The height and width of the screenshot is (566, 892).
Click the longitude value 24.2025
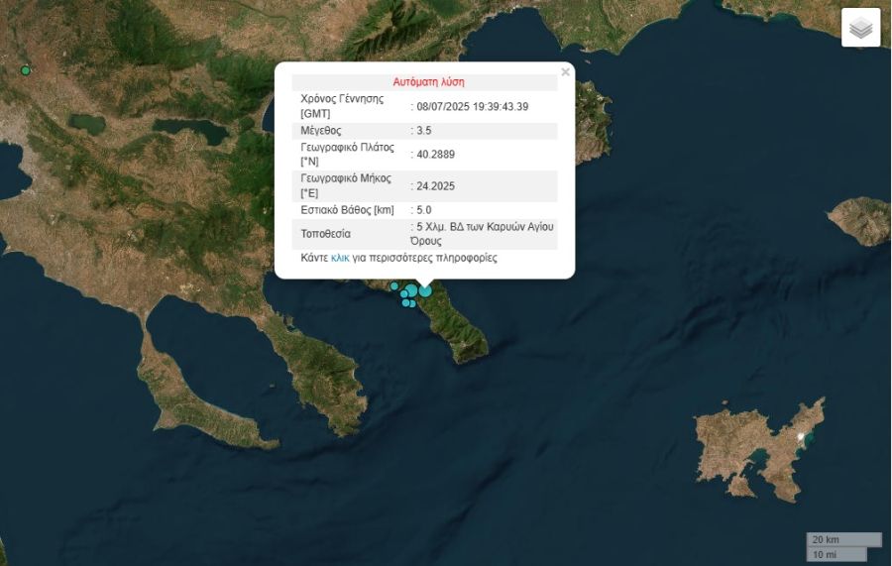click(x=435, y=186)
